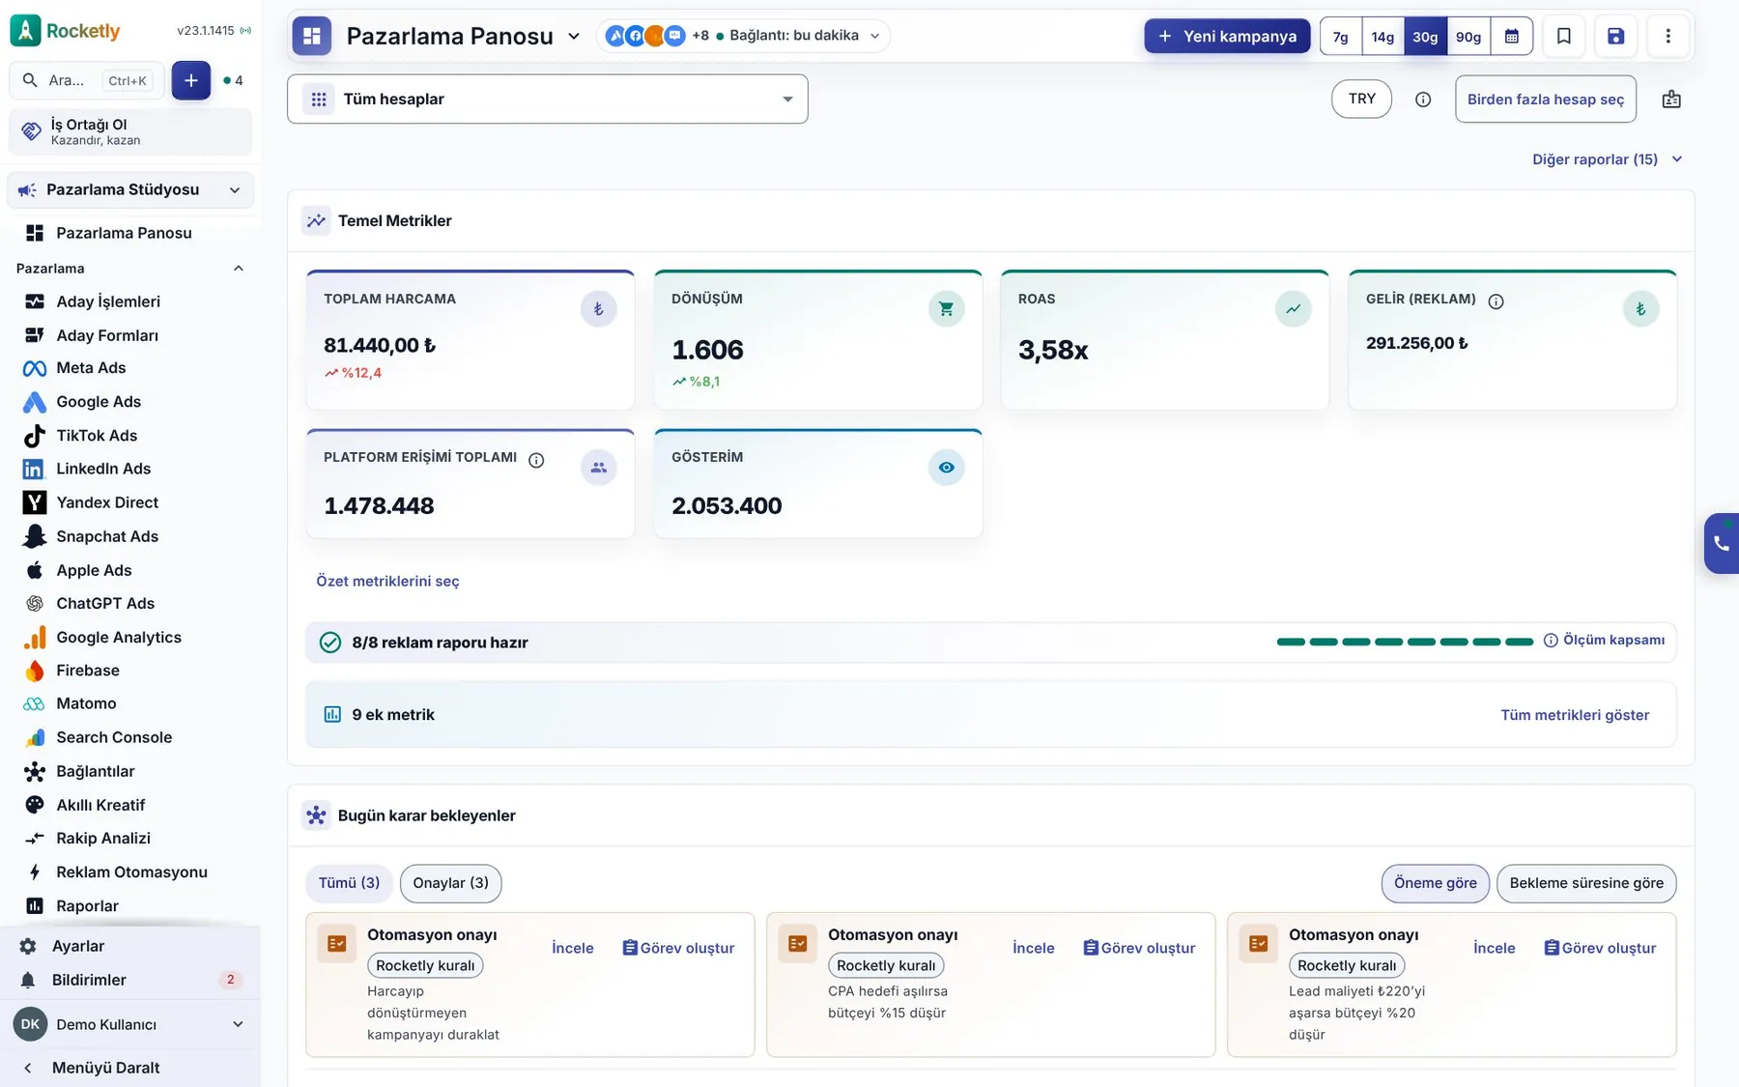
Task: Sort by Bekleme süresine göre
Action: pos(1586,883)
